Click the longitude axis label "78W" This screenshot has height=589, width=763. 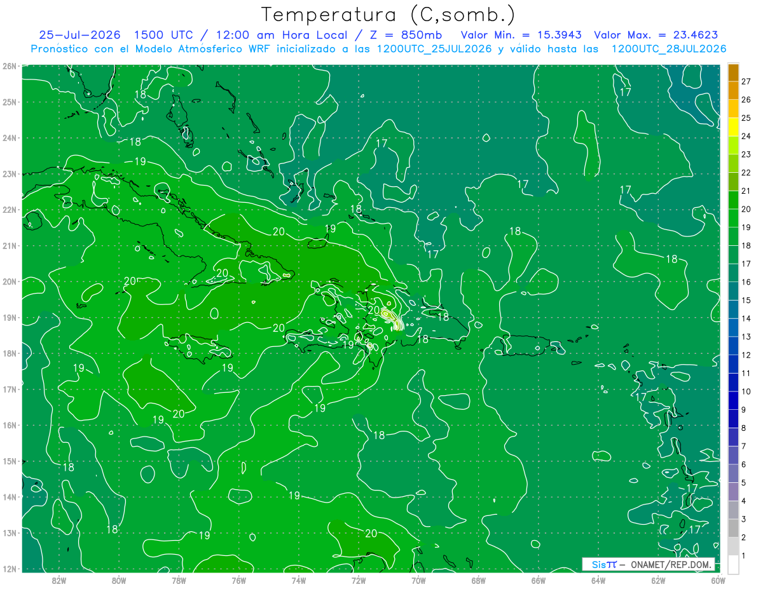(179, 580)
